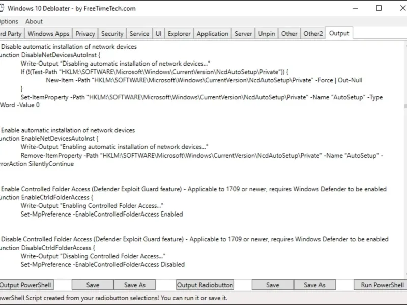Click the Output PowerShell button

click(x=26, y=285)
